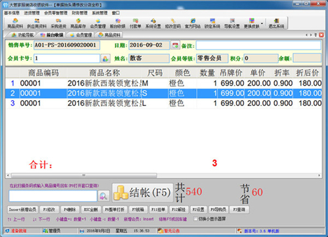Toggle 切换小显示器屏 checkbox
The height and width of the screenshot is (237, 328).
tap(196, 219)
